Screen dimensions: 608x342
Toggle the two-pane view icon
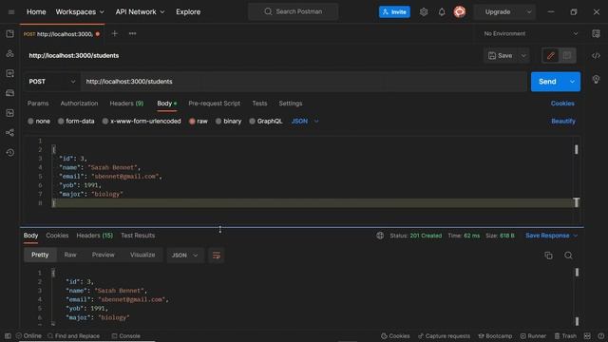pos(587,335)
